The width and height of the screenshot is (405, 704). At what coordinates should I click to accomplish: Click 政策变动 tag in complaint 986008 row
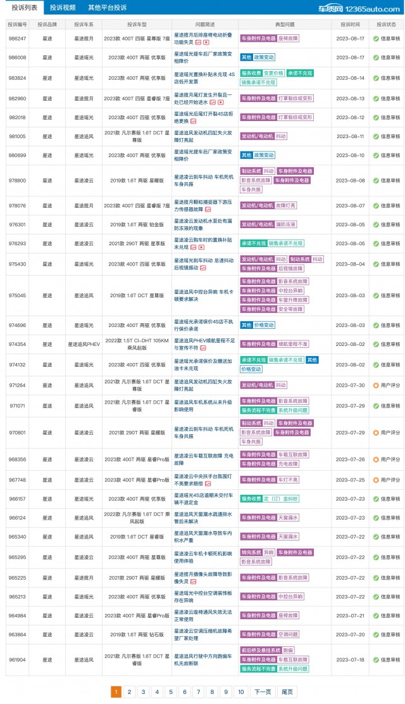tap(264, 58)
